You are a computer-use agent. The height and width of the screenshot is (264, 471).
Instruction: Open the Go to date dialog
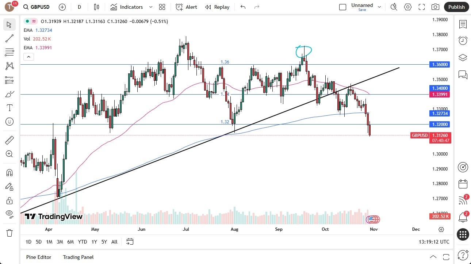130,241
